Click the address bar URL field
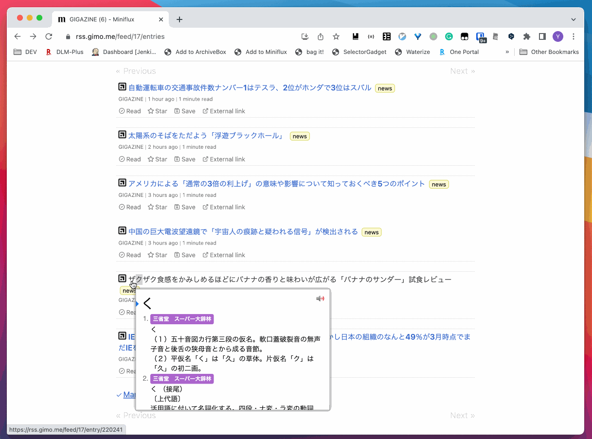Screen dimensions: 592x439 pos(185,36)
